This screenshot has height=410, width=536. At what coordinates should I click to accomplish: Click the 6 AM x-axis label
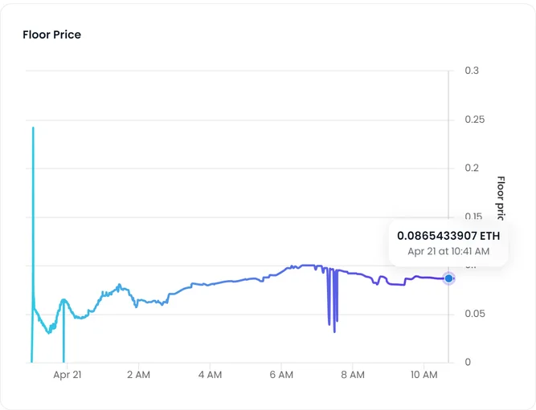point(281,375)
